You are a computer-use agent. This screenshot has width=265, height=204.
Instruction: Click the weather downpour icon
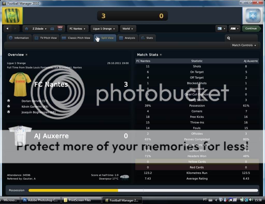[x=124, y=178]
